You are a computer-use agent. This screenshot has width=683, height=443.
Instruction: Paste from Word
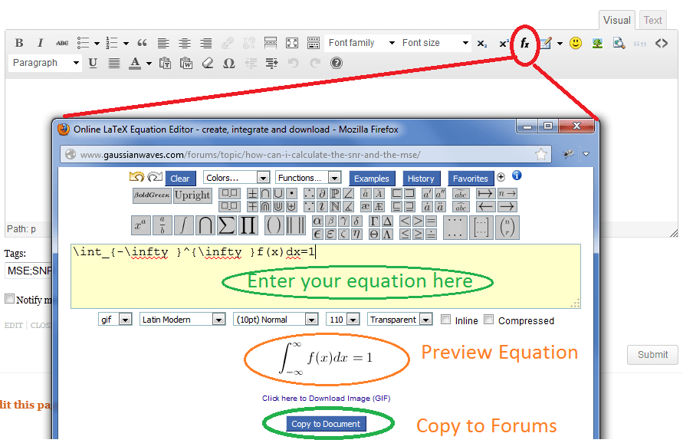coord(186,63)
